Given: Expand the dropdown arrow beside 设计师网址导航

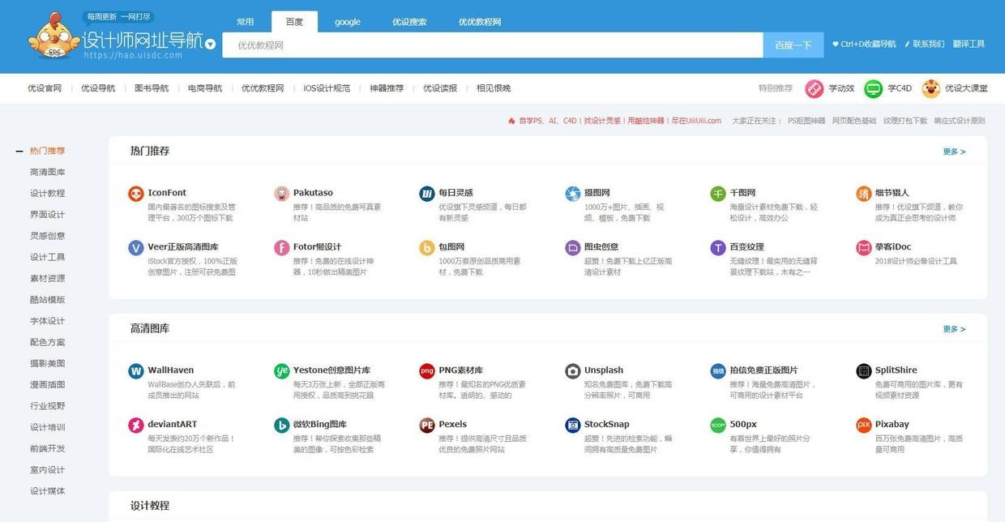Looking at the screenshot, I should [211, 45].
